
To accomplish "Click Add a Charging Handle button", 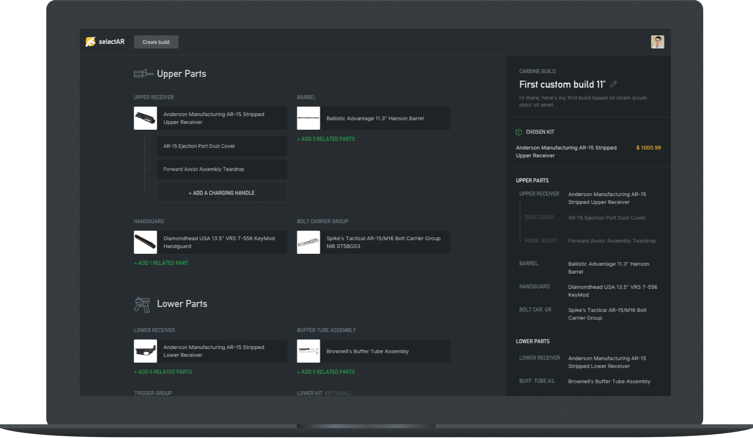I will (222, 193).
